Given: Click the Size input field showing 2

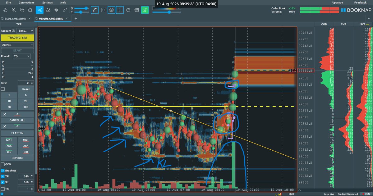Looking at the screenshot, I should 23,83.
